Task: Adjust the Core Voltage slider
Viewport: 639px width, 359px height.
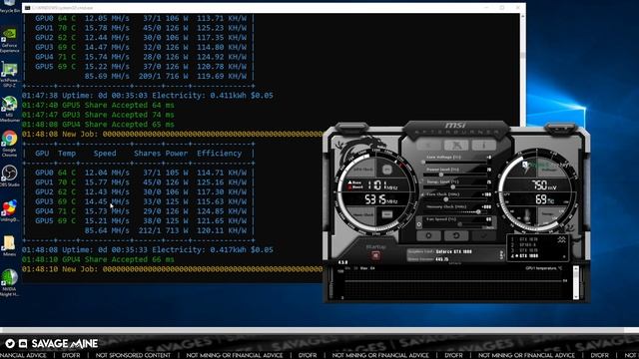Action: [x=455, y=162]
